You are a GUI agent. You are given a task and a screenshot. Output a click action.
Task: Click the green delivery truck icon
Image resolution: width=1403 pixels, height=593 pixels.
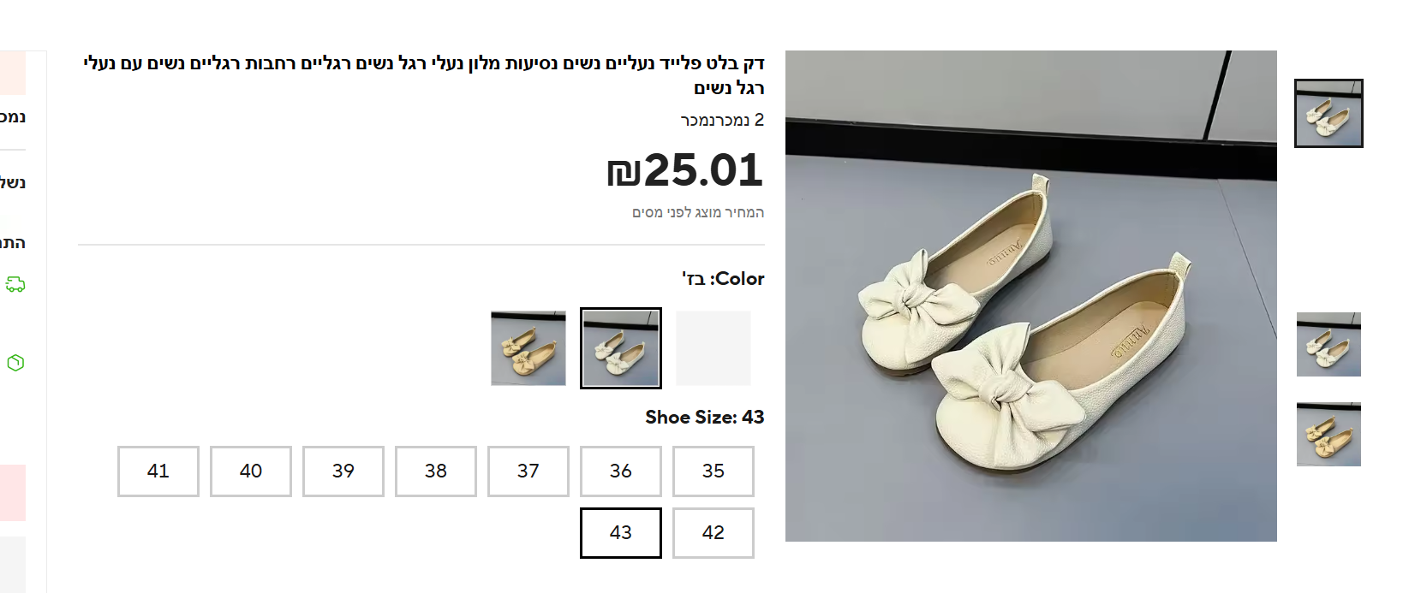tap(15, 284)
